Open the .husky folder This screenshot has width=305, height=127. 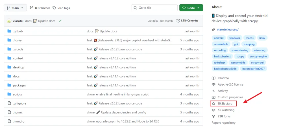(17, 40)
